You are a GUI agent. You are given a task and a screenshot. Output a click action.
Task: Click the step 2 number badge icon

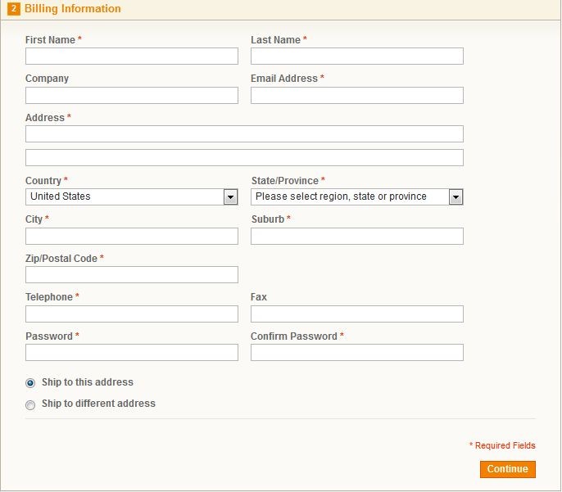14,8
